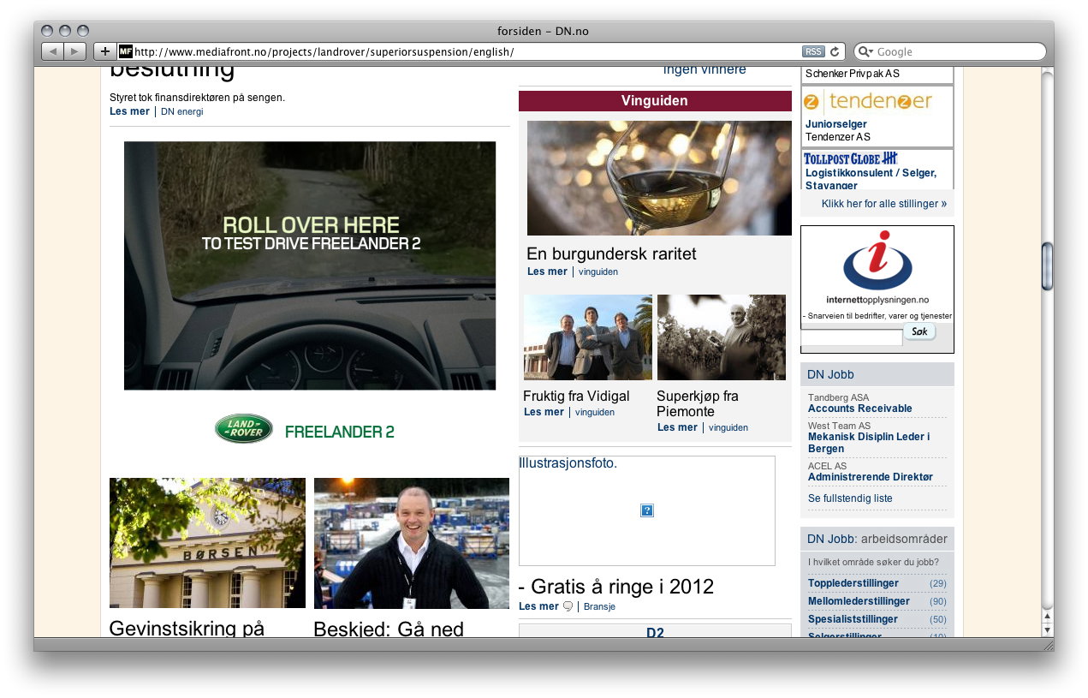Click the missing-plugin question mark icon
1088x698 pixels.
[647, 510]
